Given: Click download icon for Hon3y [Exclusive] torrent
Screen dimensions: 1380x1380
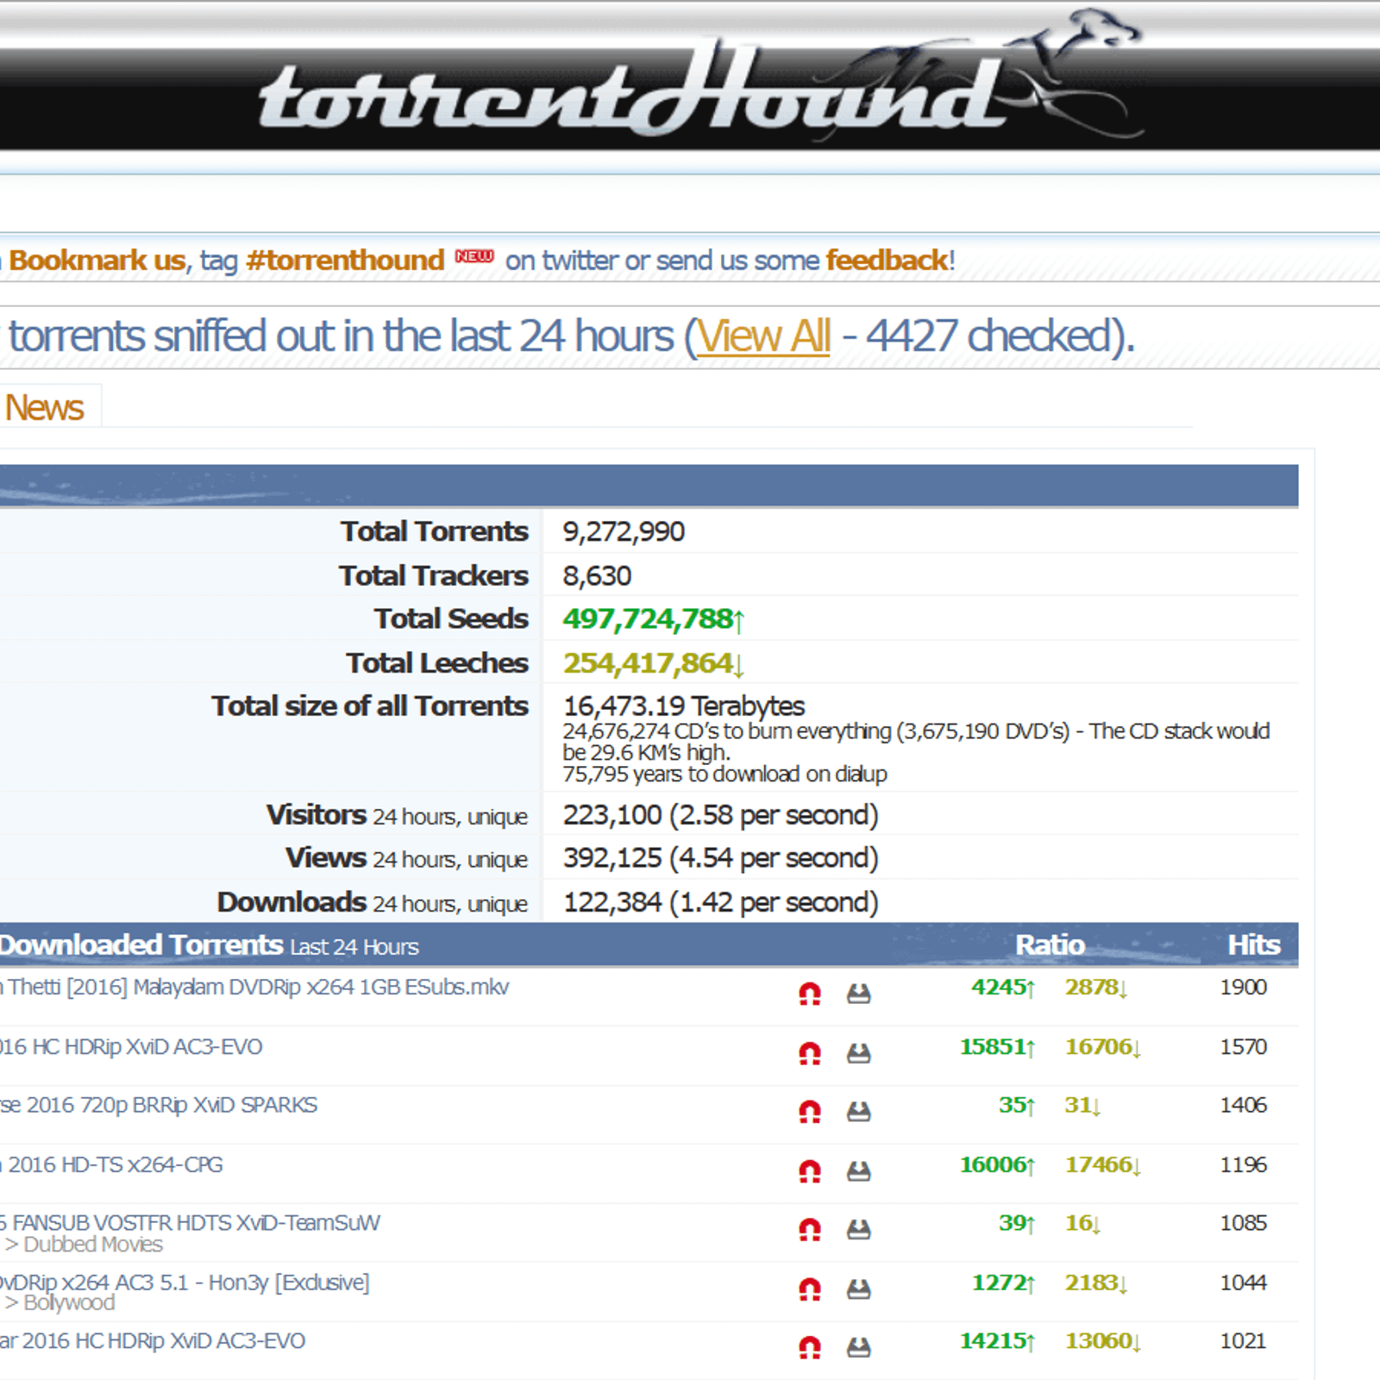Looking at the screenshot, I should click(858, 1289).
